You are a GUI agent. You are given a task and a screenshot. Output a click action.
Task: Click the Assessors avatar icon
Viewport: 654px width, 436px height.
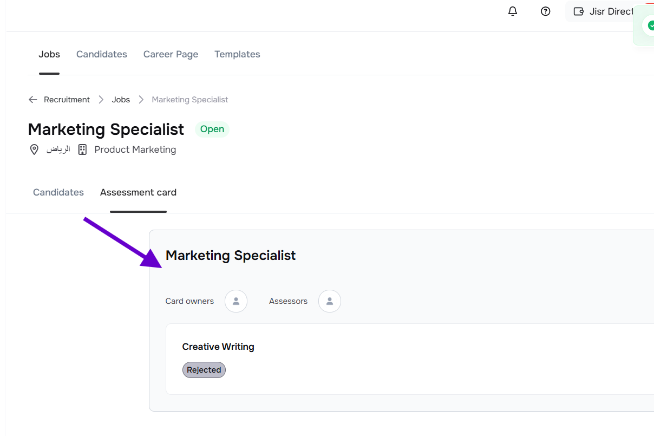click(x=330, y=301)
